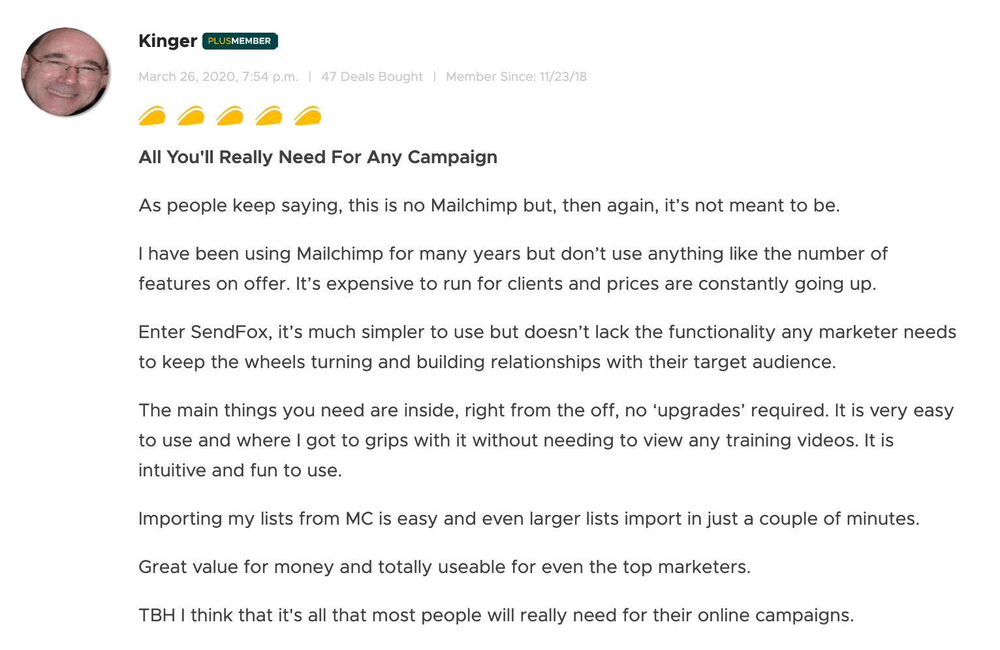Click the sentence about importing lists from MC
Viewport: 1000px width, 650px height.
[529, 519]
